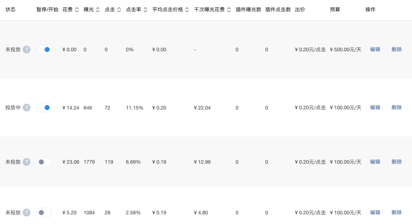Click help icon in ¥0.00 spend row
412x224 pixels.
[x=26, y=49]
